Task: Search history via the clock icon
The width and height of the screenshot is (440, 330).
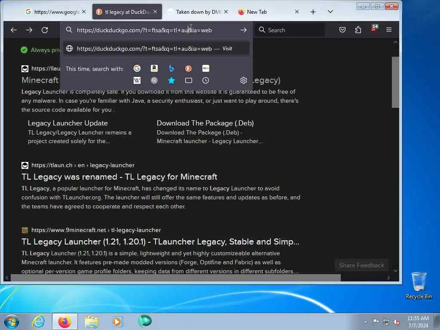Action: (x=206, y=80)
